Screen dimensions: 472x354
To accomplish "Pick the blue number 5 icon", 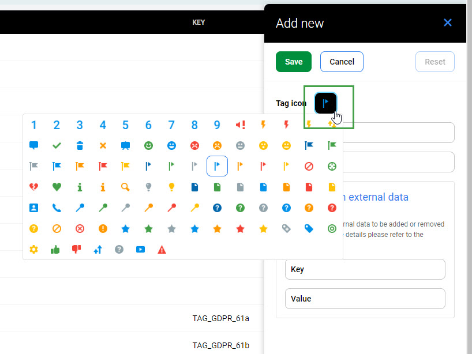I will click(125, 125).
